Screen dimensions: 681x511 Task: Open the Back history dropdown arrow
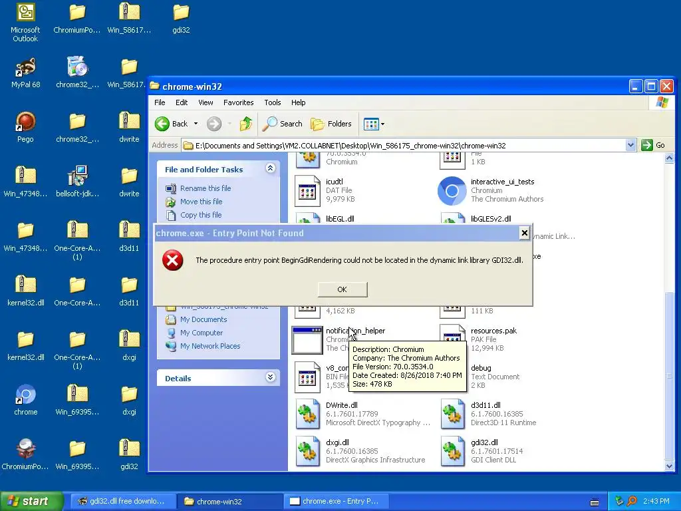click(x=196, y=124)
